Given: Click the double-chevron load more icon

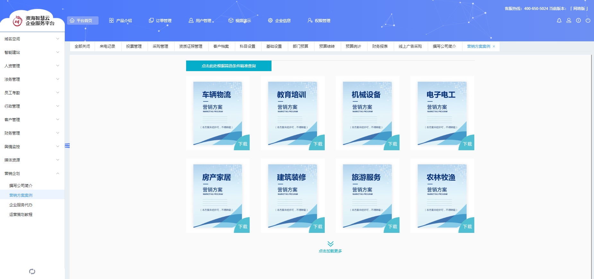Looking at the screenshot, I should coord(330,244).
